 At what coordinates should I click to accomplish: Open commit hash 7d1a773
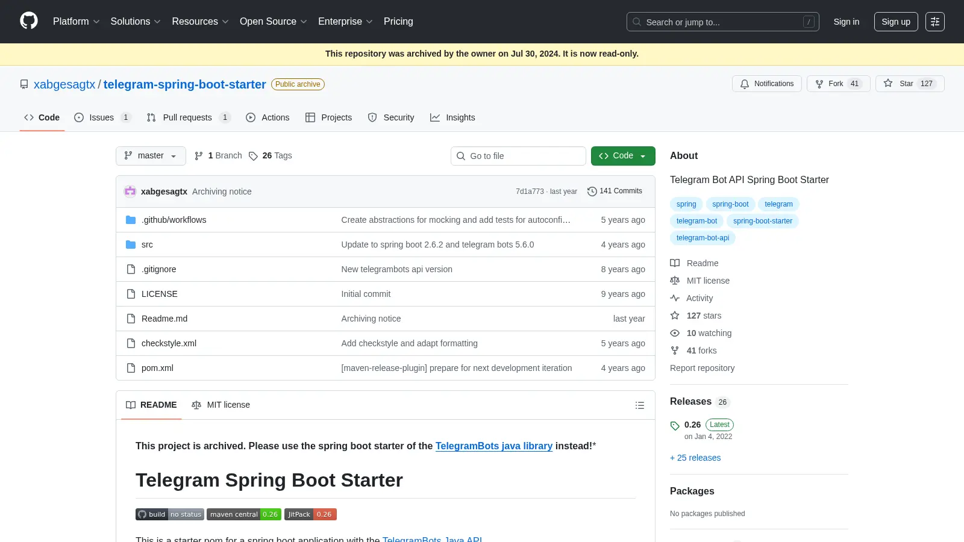pos(530,192)
